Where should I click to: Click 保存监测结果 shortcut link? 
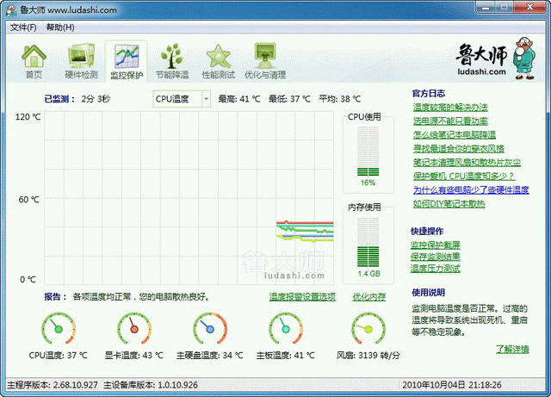click(x=436, y=257)
